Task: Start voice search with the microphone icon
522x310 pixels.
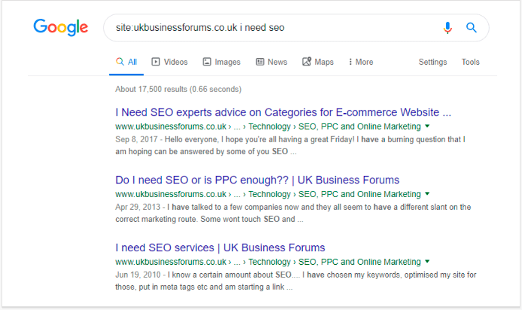Action: (448, 28)
